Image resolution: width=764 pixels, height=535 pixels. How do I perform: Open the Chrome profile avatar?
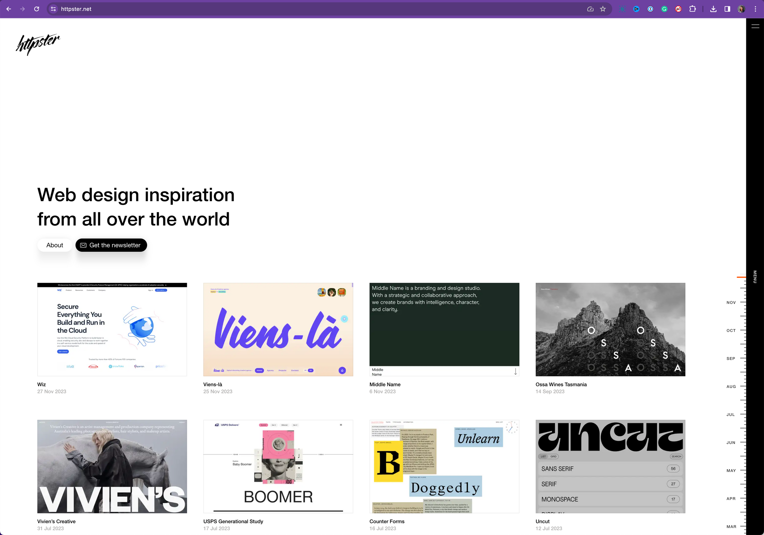click(x=741, y=9)
